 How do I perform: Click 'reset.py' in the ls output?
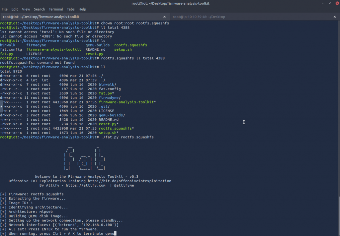coord(94,54)
